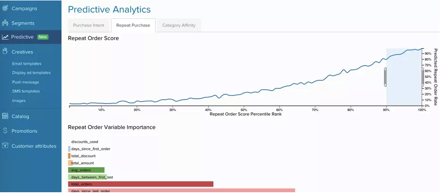Click the Creatives icon in sidebar
This screenshot has width=441, height=196.
click(x=5, y=51)
